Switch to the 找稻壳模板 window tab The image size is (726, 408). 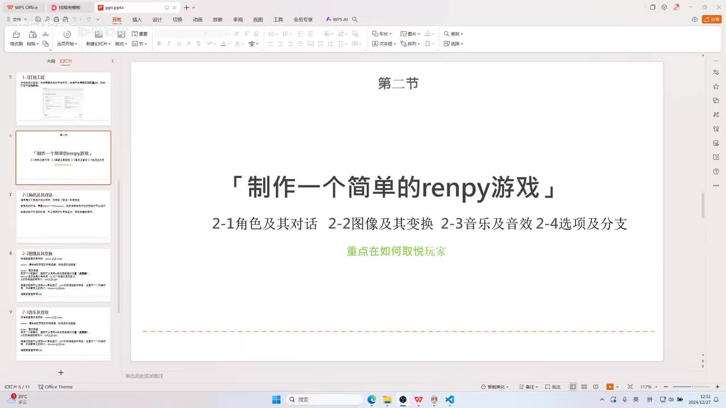click(x=69, y=7)
